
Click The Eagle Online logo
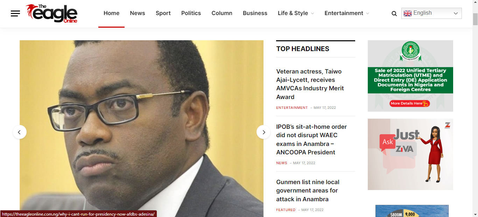pyautogui.click(x=51, y=14)
